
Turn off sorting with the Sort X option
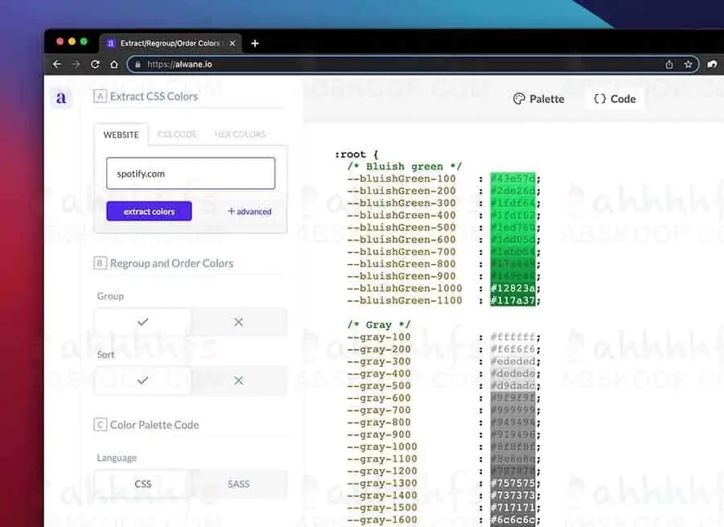pyautogui.click(x=238, y=381)
